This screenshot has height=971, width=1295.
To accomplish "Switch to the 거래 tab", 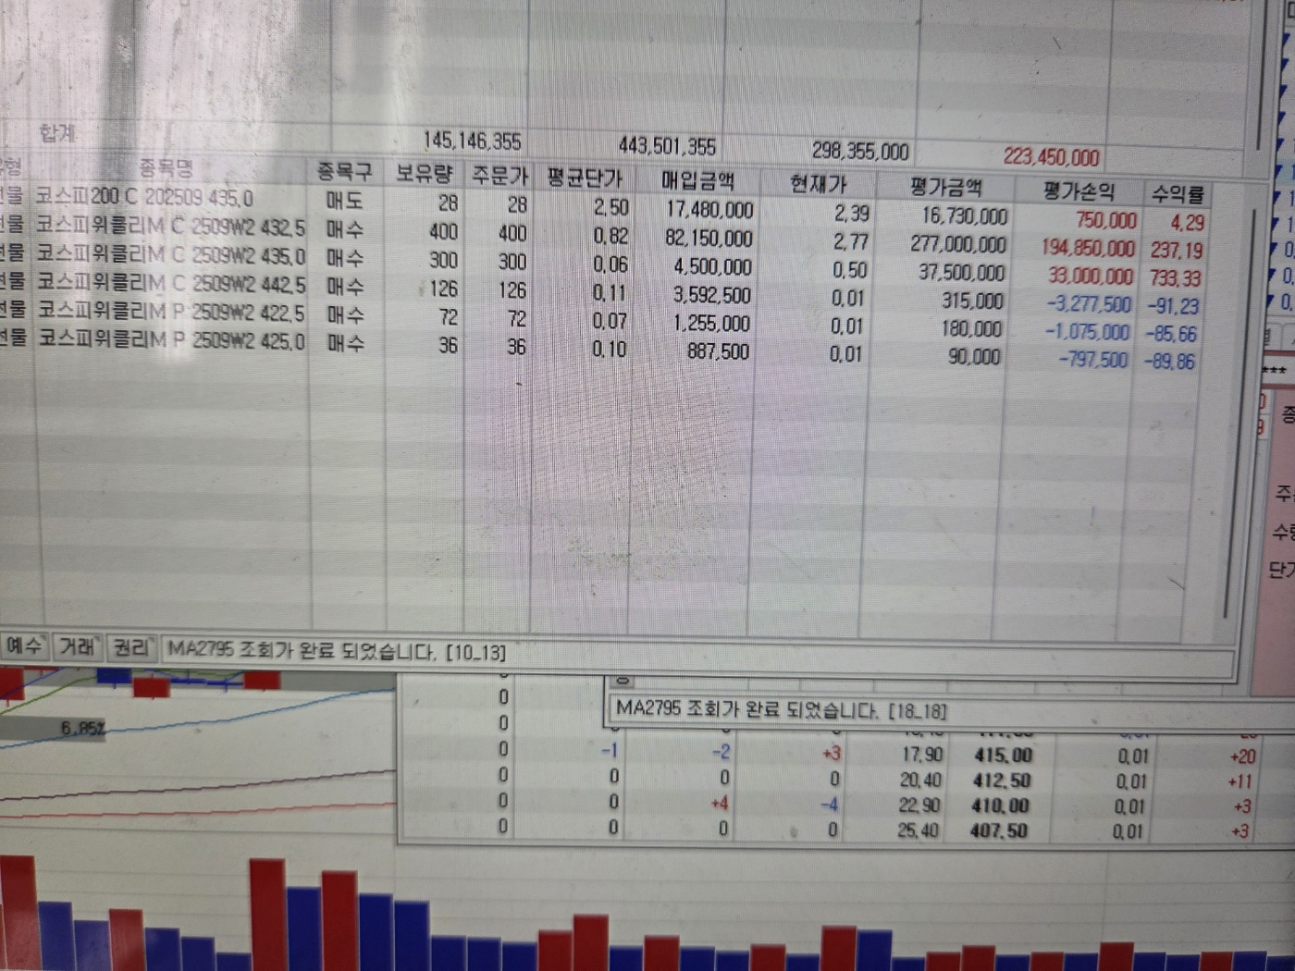I will tap(77, 646).
